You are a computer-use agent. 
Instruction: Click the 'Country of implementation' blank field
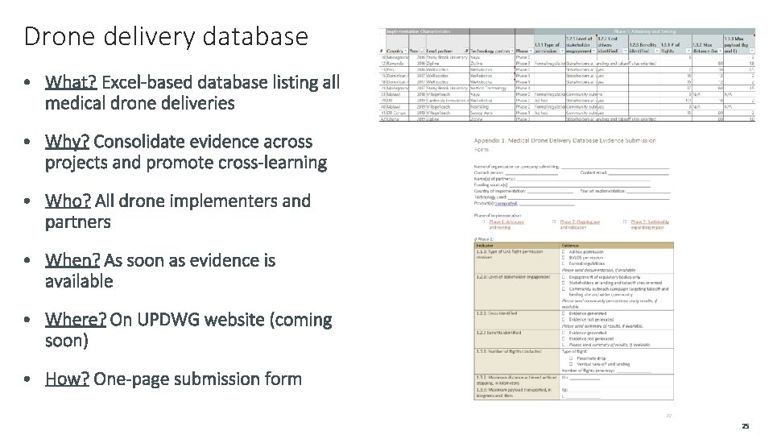click(550, 192)
